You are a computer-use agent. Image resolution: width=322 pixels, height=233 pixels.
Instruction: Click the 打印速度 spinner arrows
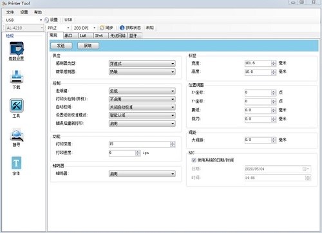[x=138, y=153]
